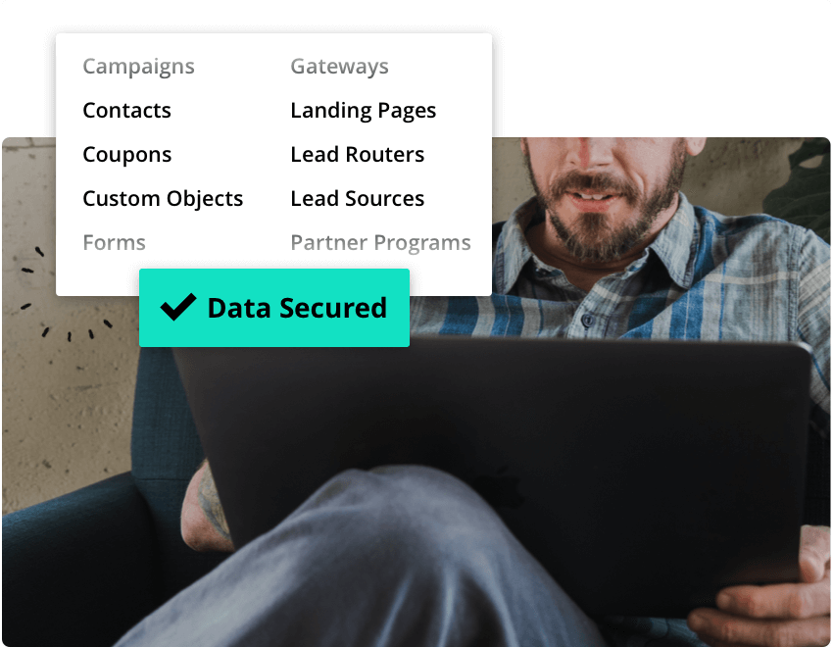Select Campaigns in the list
This screenshot has height=647, width=833.
pos(138,67)
